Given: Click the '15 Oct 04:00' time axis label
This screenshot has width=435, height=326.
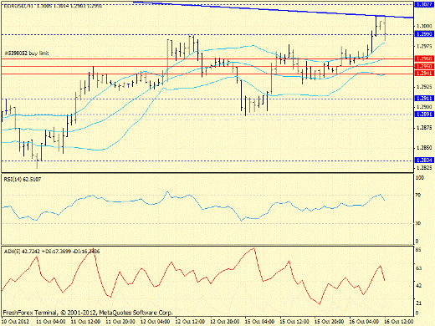Looking at the screenshot, I should tap(259, 322).
